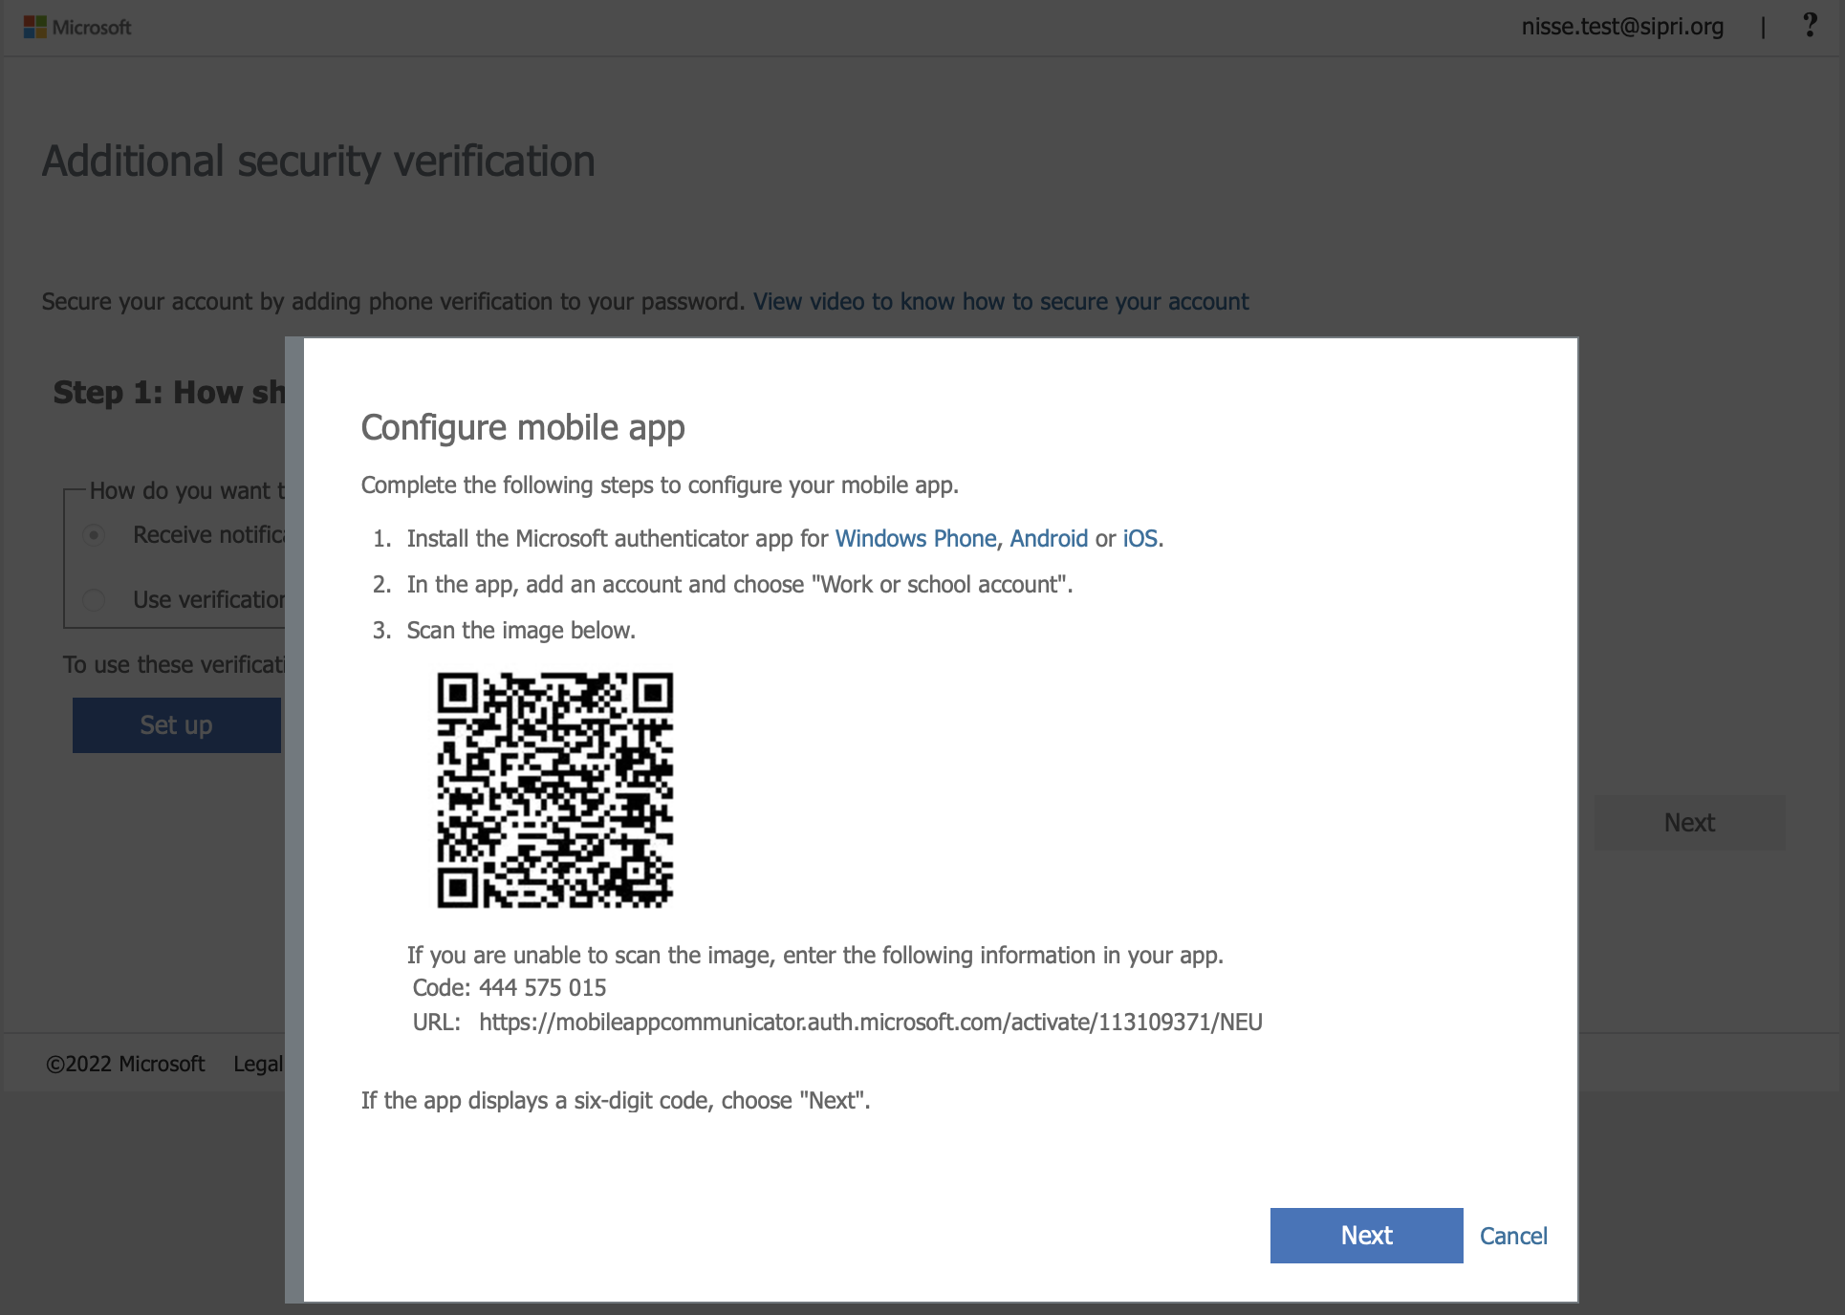Click the activation code 444 575 015
1845x1315 pixels.
pyautogui.click(x=542, y=988)
